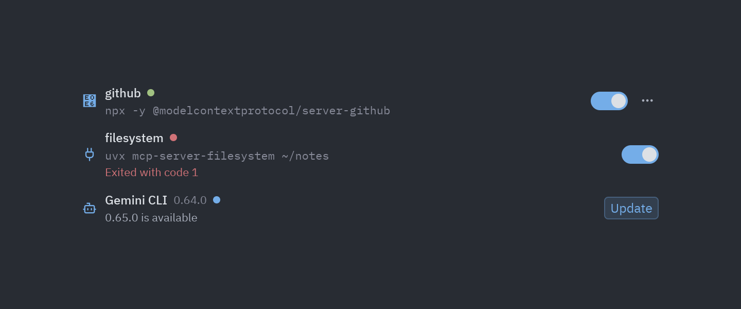The width and height of the screenshot is (741, 309).
Task: Click the npx server-github command text
Action: point(248,111)
